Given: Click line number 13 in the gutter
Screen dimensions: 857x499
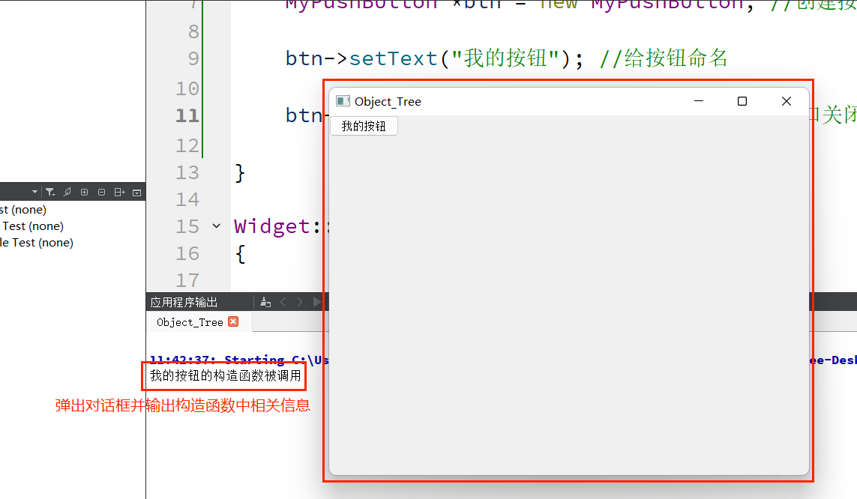Looking at the screenshot, I should (x=187, y=172).
